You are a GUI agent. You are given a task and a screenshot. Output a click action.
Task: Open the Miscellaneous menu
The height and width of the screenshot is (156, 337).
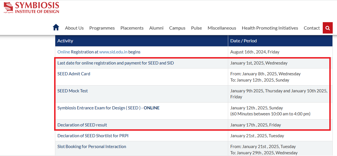222,28
